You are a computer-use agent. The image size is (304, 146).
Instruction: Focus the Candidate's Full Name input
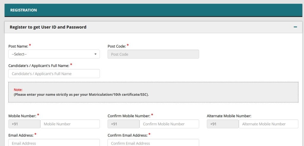pos(54,74)
